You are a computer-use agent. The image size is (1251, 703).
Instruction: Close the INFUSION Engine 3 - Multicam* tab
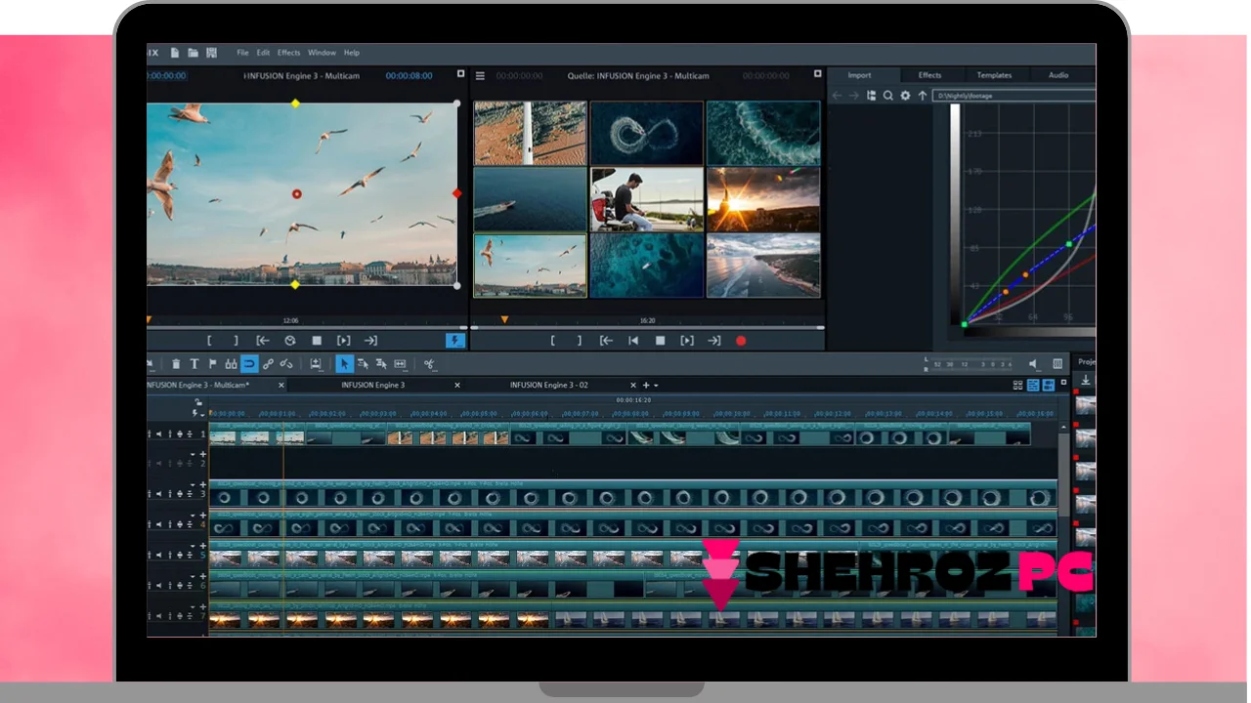pyautogui.click(x=281, y=385)
